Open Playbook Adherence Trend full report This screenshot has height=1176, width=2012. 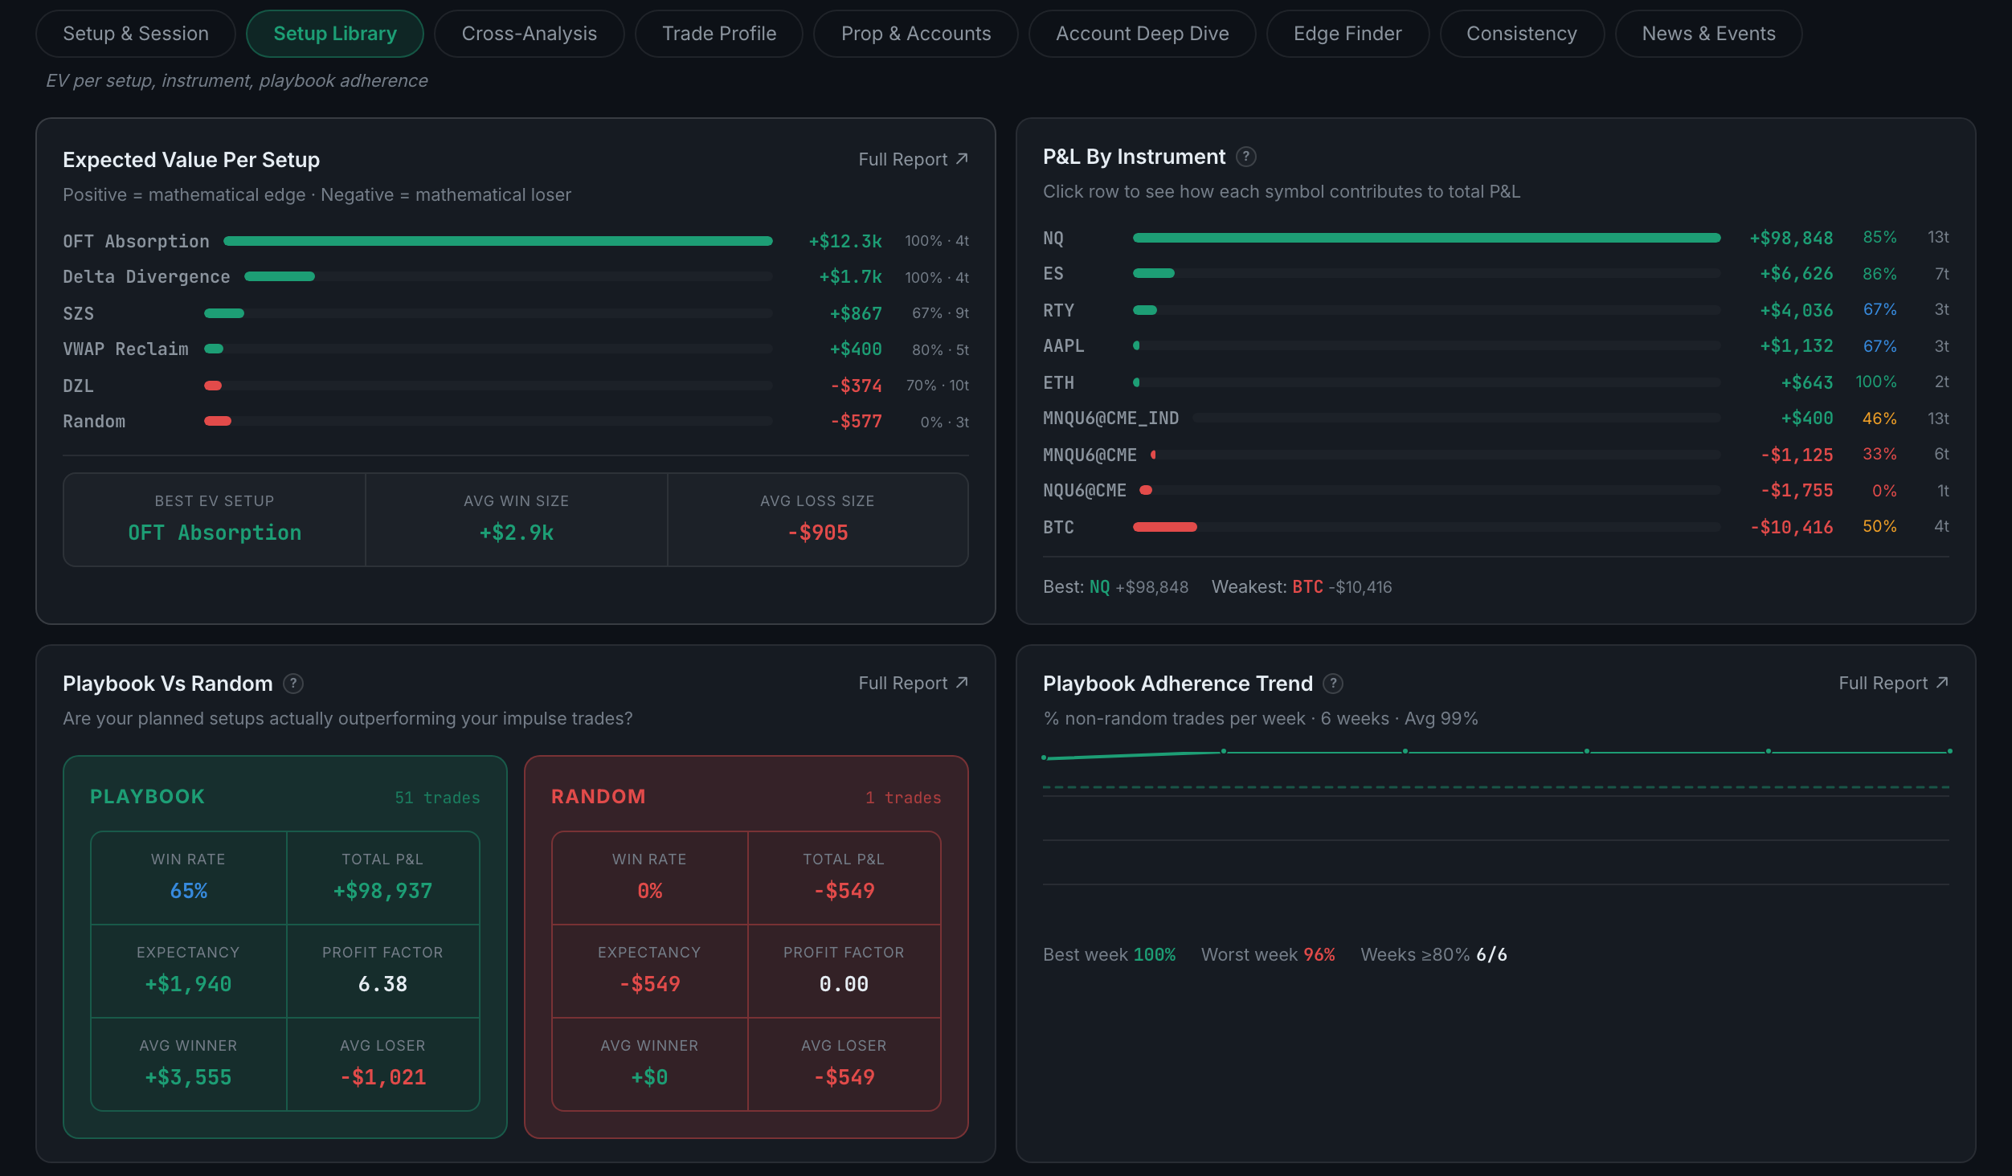coord(1893,683)
